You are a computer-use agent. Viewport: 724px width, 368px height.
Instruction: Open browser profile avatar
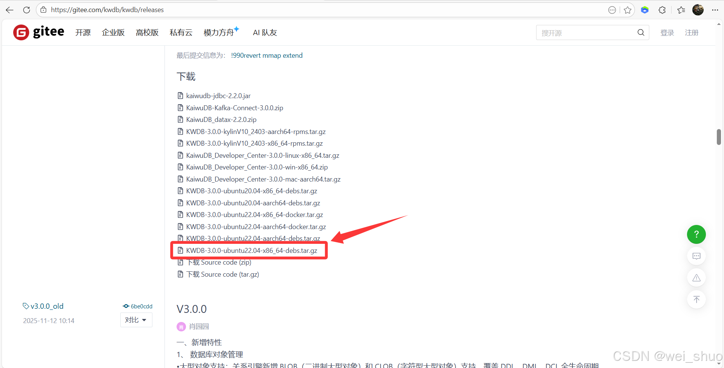coord(698,10)
